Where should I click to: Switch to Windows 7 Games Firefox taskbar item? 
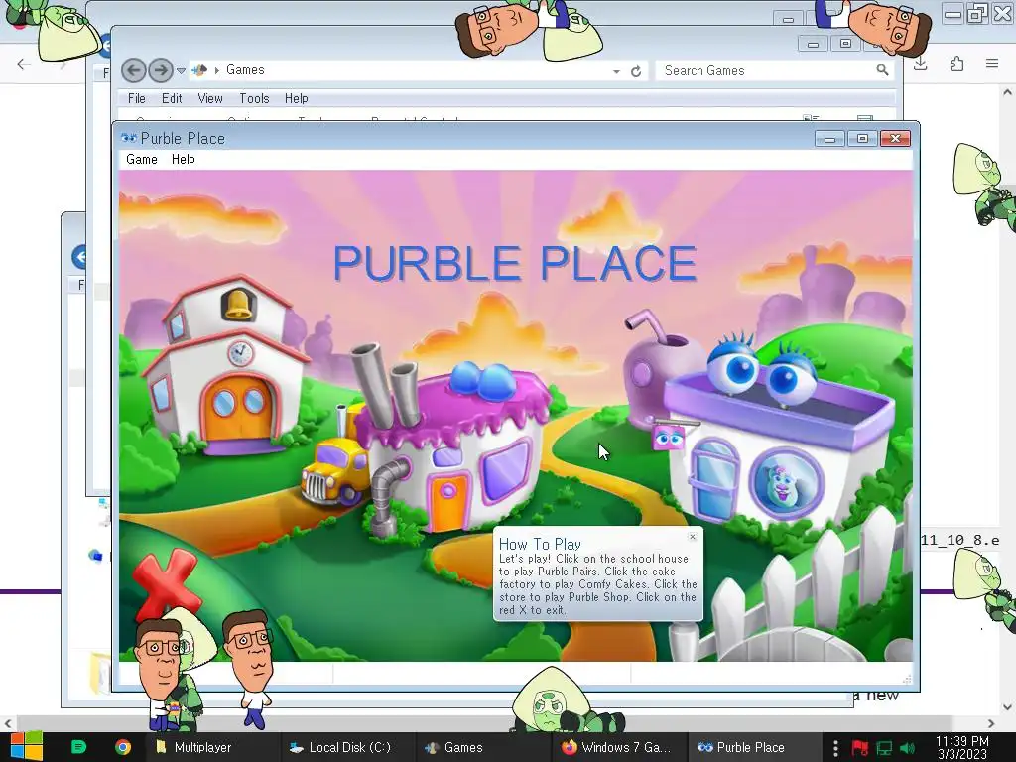click(x=617, y=747)
